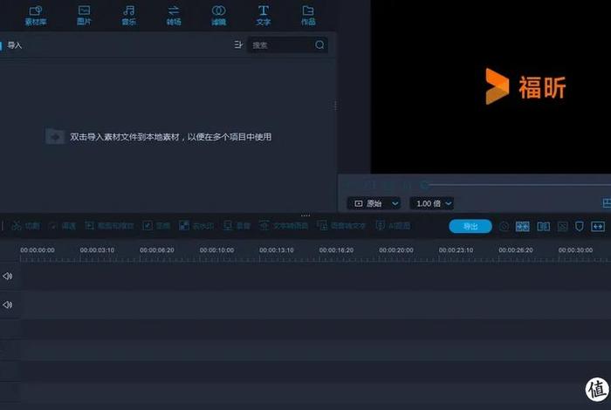Switch to the 作品 works tab
The width and height of the screenshot is (611, 410).
point(308,16)
